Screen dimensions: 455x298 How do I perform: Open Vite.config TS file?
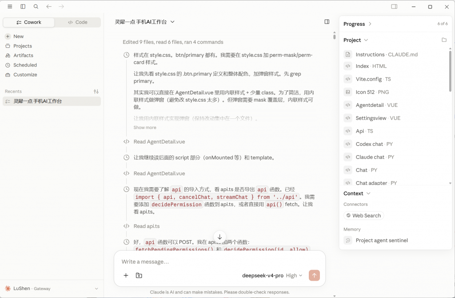(x=373, y=79)
